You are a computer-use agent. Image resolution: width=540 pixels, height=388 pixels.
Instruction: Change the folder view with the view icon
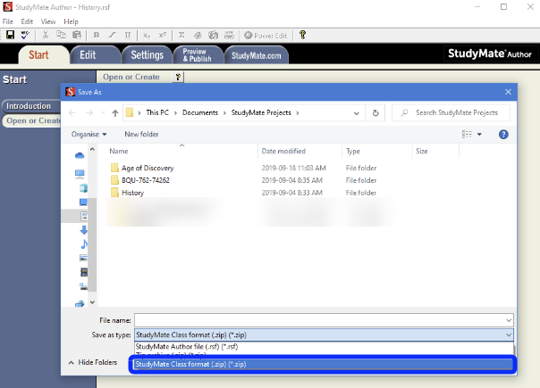tap(467, 135)
